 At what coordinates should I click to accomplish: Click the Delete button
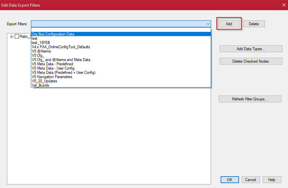coord(254,24)
